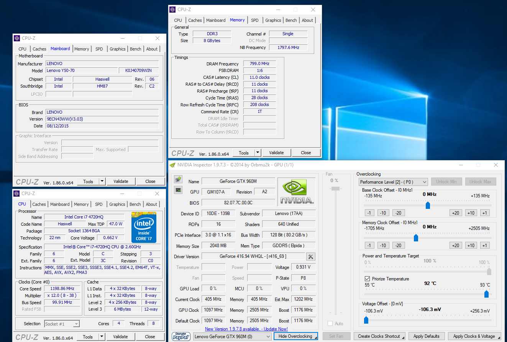Click the DRAM Frequency 799.0 MHz value

[259, 64]
